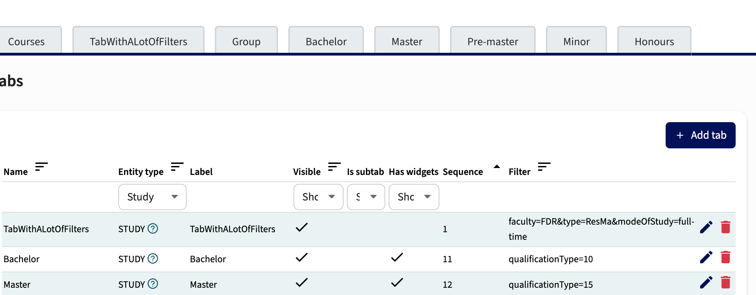The width and height of the screenshot is (756, 295).
Task: Click the TabWithALotOfFilters name cell in table
Action: click(x=46, y=229)
